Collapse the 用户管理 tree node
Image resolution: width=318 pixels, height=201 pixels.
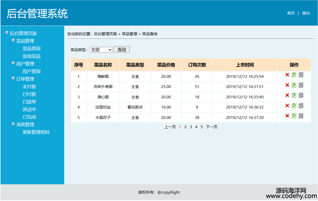[13, 63]
